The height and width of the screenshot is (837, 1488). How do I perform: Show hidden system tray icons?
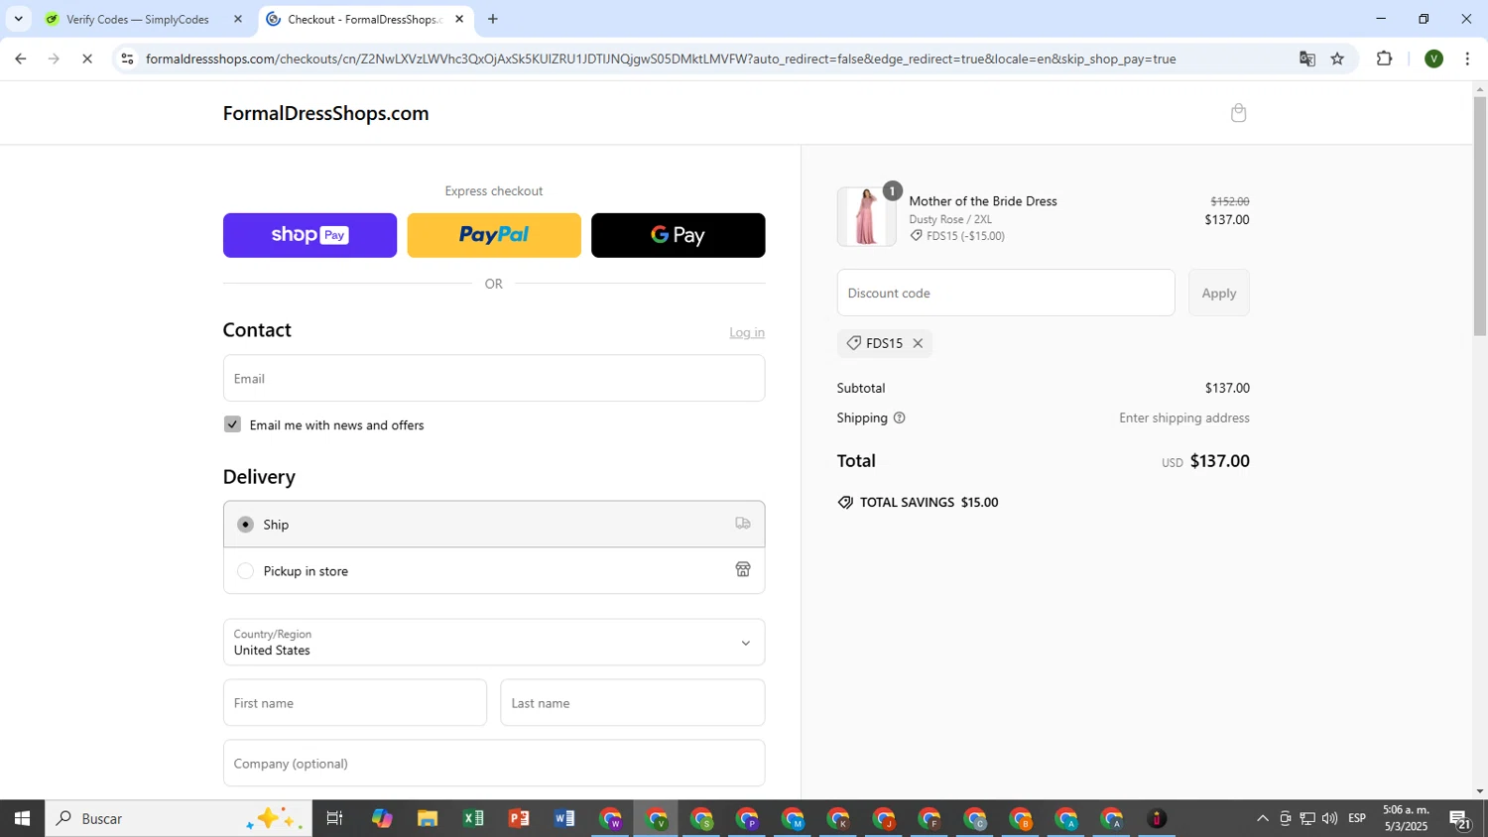coord(1262,818)
